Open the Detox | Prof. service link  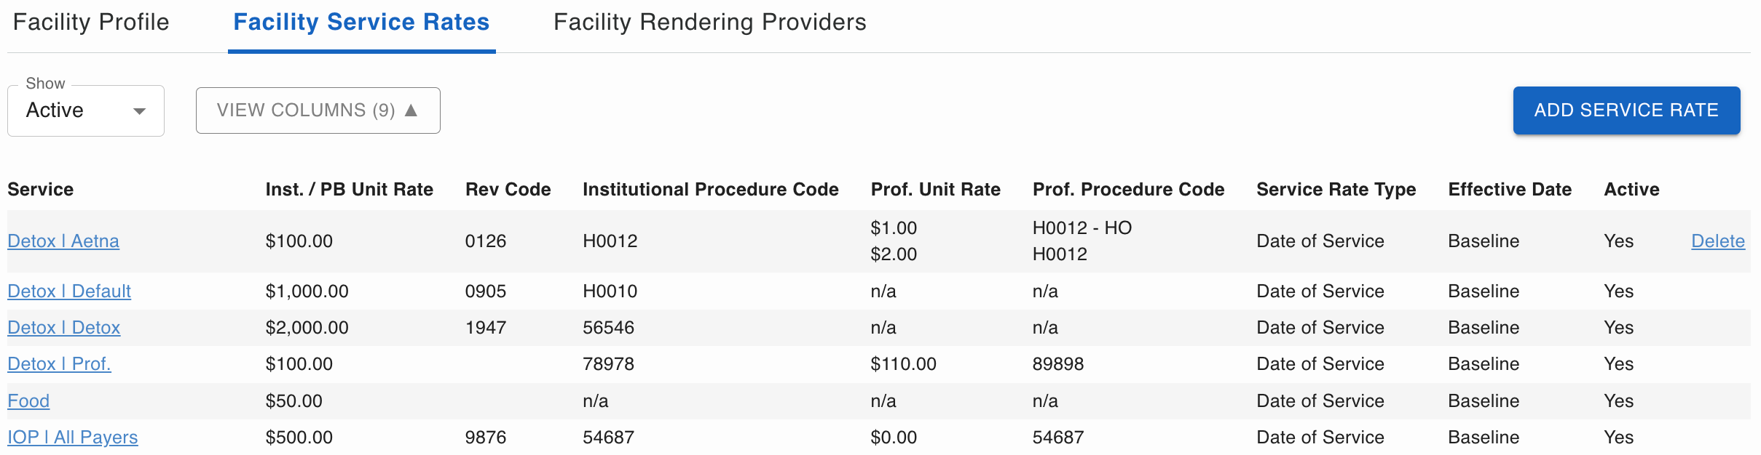(59, 364)
